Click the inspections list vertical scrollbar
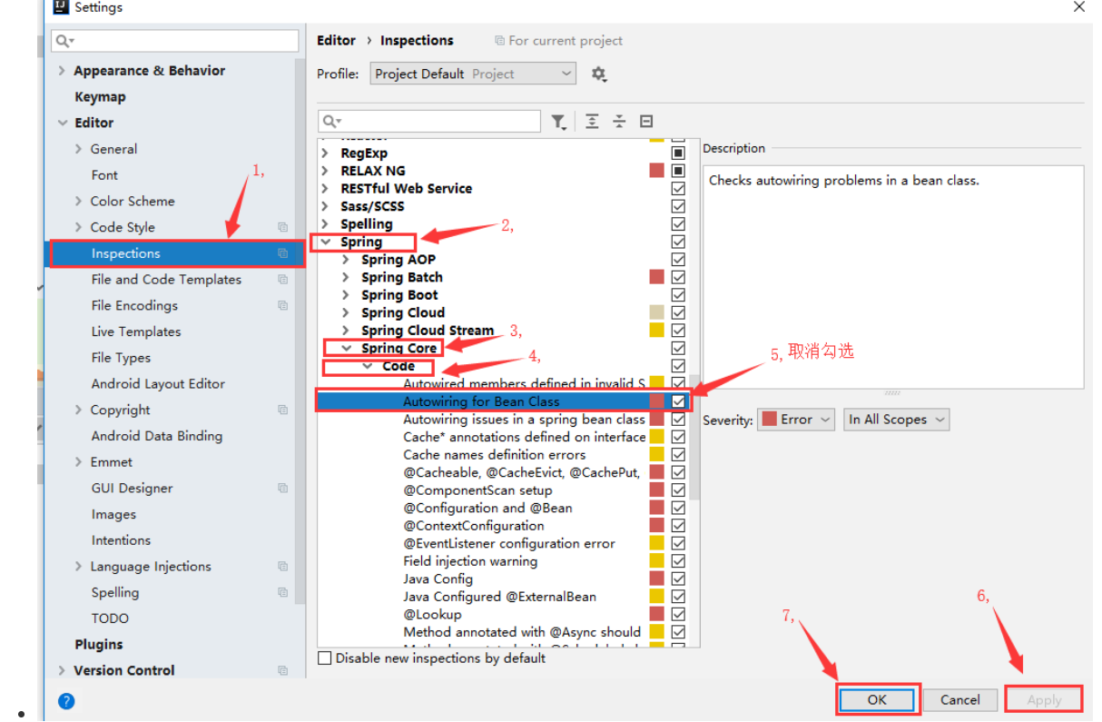Screen dimensions: 1102x722 pyautogui.click(x=694, y=436)
